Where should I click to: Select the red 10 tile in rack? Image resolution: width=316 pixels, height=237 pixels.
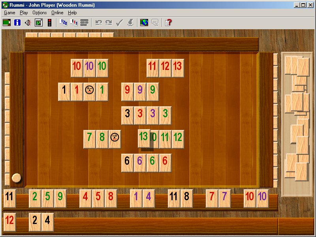250,198
